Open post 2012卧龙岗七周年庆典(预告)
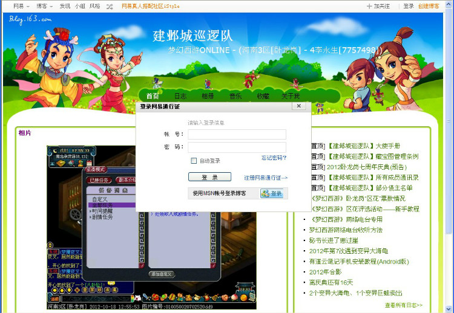This screenshot has height=313, width=454. point(367,167)
